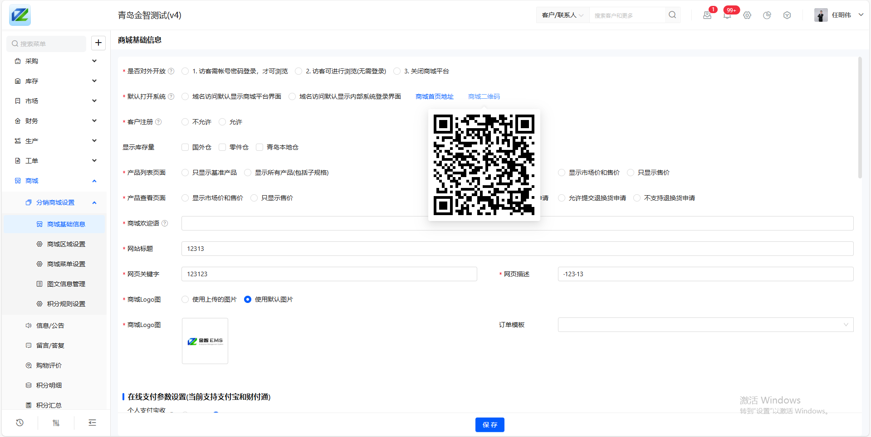Select radio 只显示基准产品
This screenshot has height=437, width=871.
[x=185, y=173]
